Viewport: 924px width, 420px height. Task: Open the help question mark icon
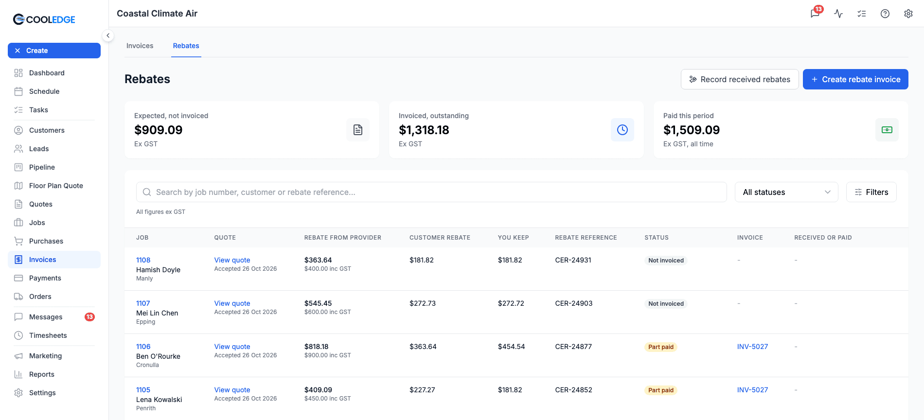pos(885,14)
